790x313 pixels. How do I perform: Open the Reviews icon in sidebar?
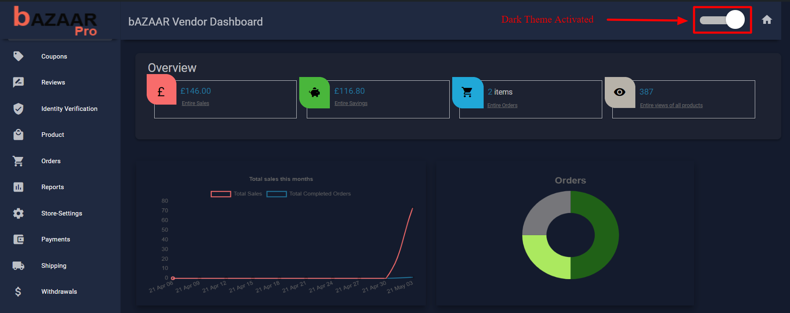[x=18, y=82]
